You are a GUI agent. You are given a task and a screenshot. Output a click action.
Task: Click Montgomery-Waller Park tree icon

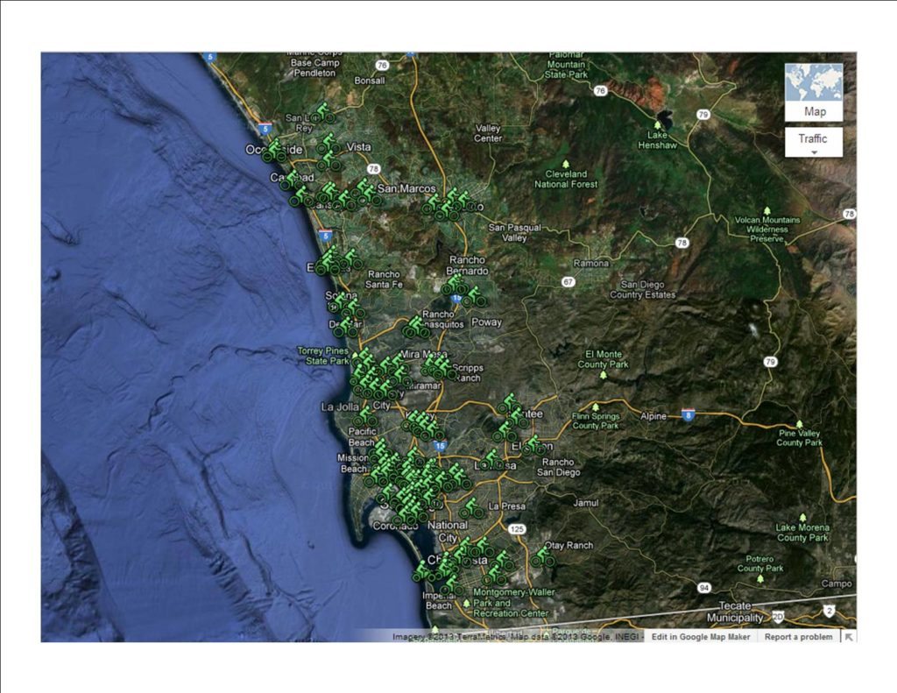point(467,603)
